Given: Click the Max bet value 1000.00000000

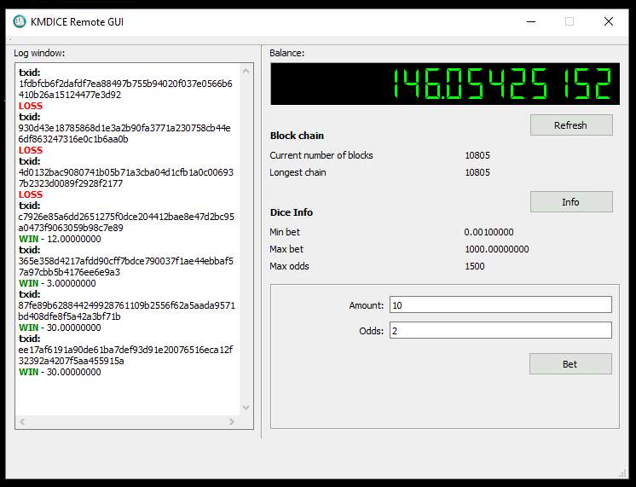Looking at the screenshot, I should (497, 249).
